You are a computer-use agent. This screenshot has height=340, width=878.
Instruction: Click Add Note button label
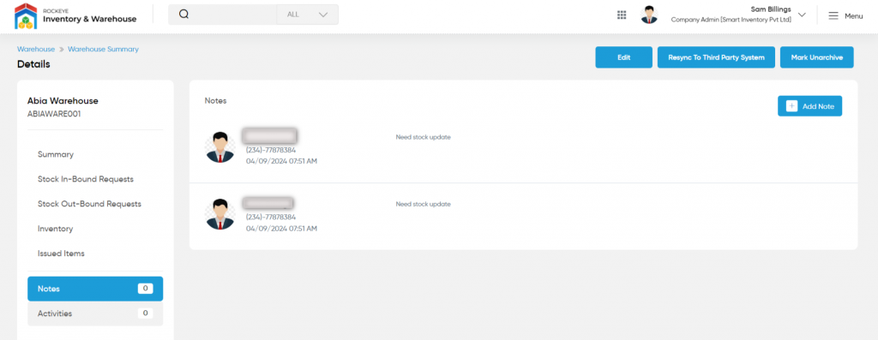(x=818, y=106)
